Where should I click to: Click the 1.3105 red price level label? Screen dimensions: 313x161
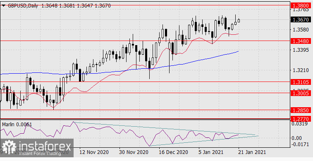click(301, 82)
